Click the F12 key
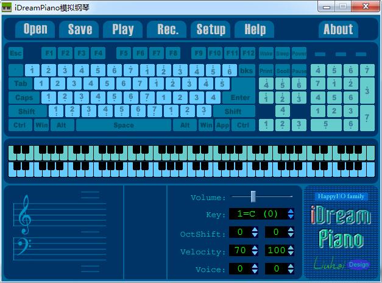The height and width of the screenshot is (283, 382). coord(248,53)
